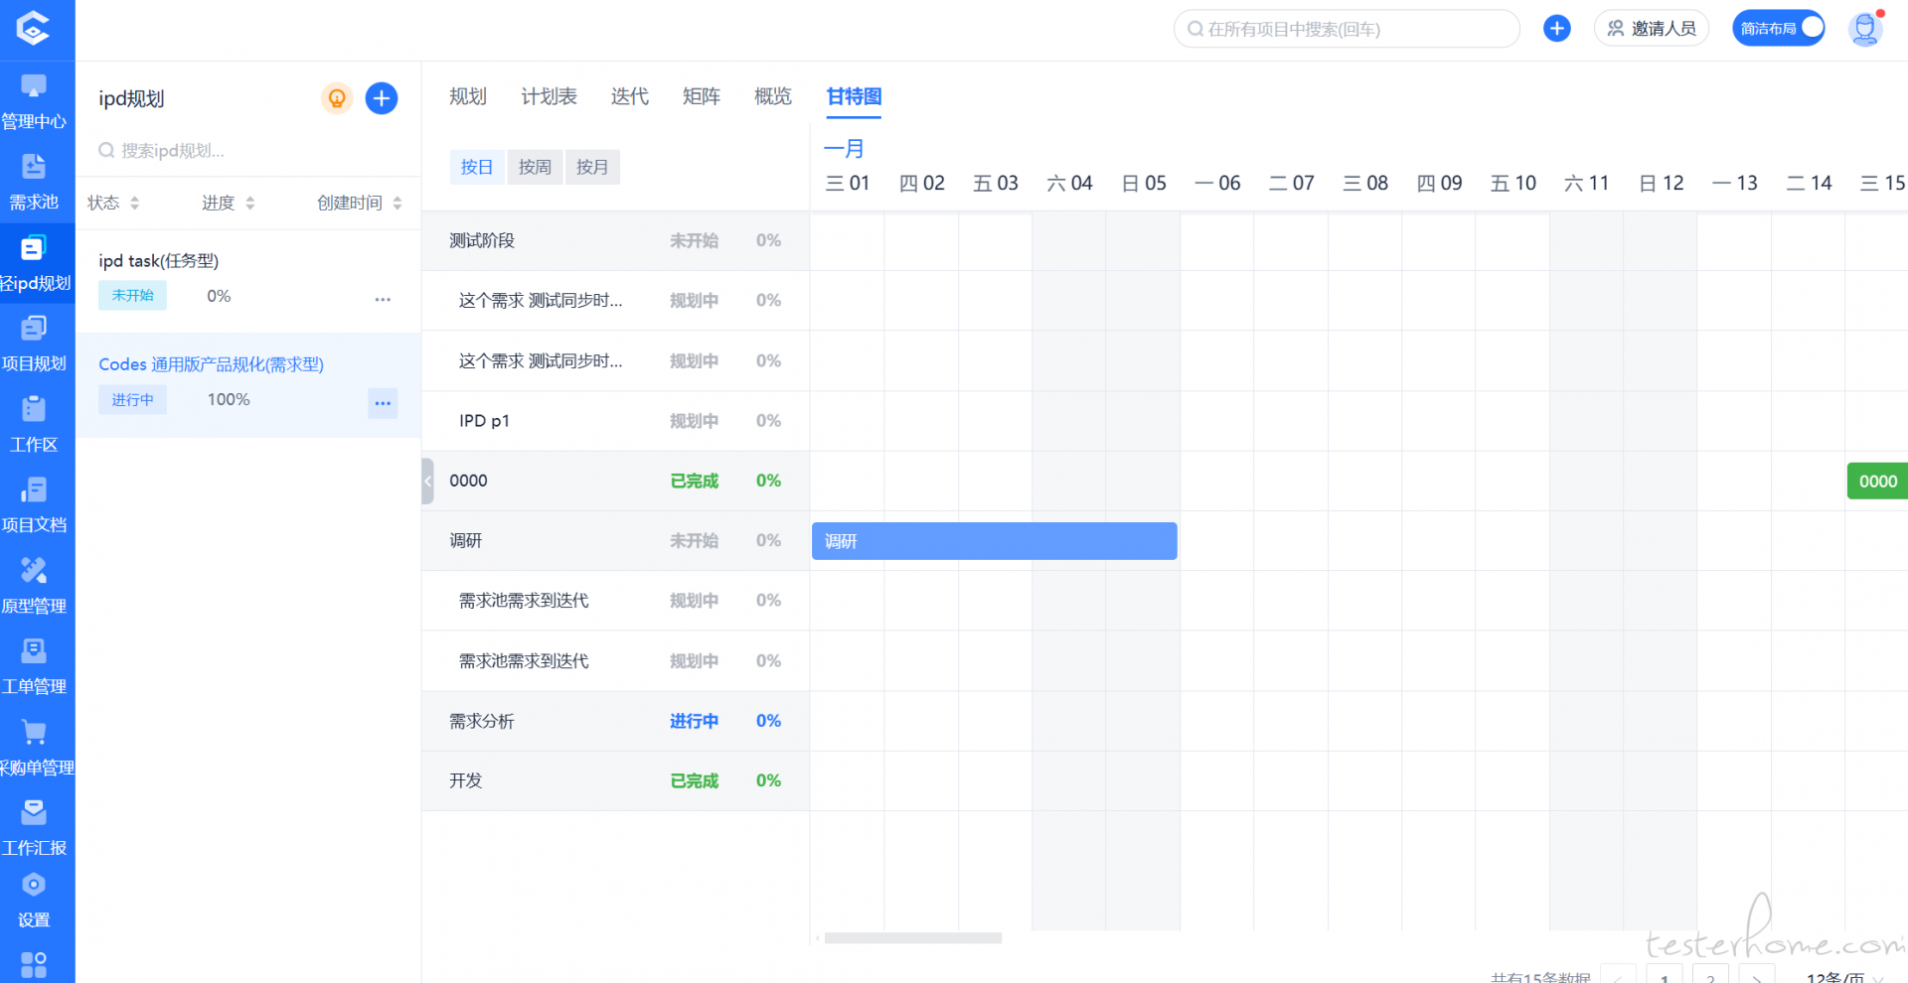Viewport: 1908px width, 983px height.
Task: Click the 邀请人员 button
Action: 1651,29
